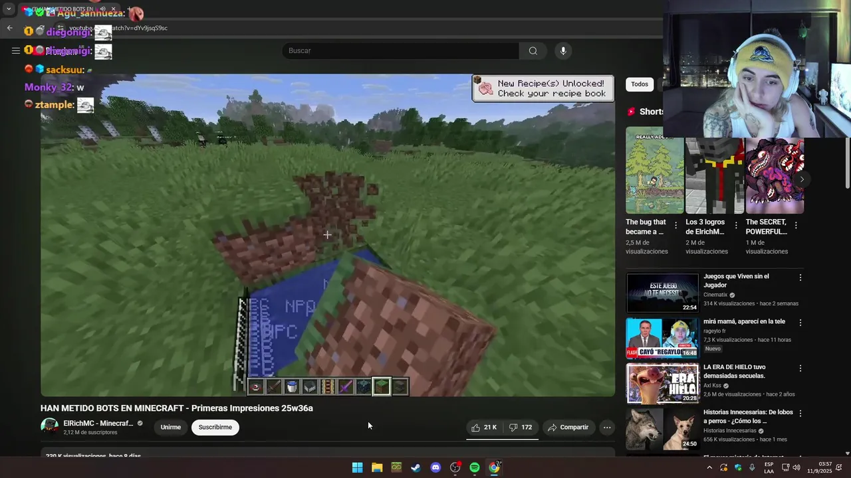The height and width of the screenshot is (478, 851).
Task: Open the Windows Security tray icon
Action: [738, 468]
